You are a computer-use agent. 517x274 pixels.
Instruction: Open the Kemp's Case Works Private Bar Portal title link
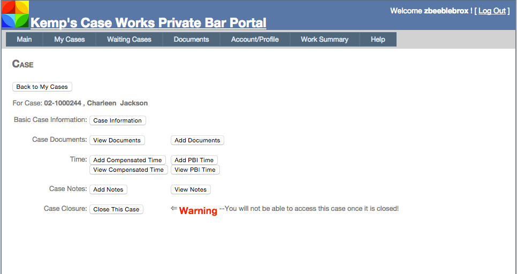[148, 23]
